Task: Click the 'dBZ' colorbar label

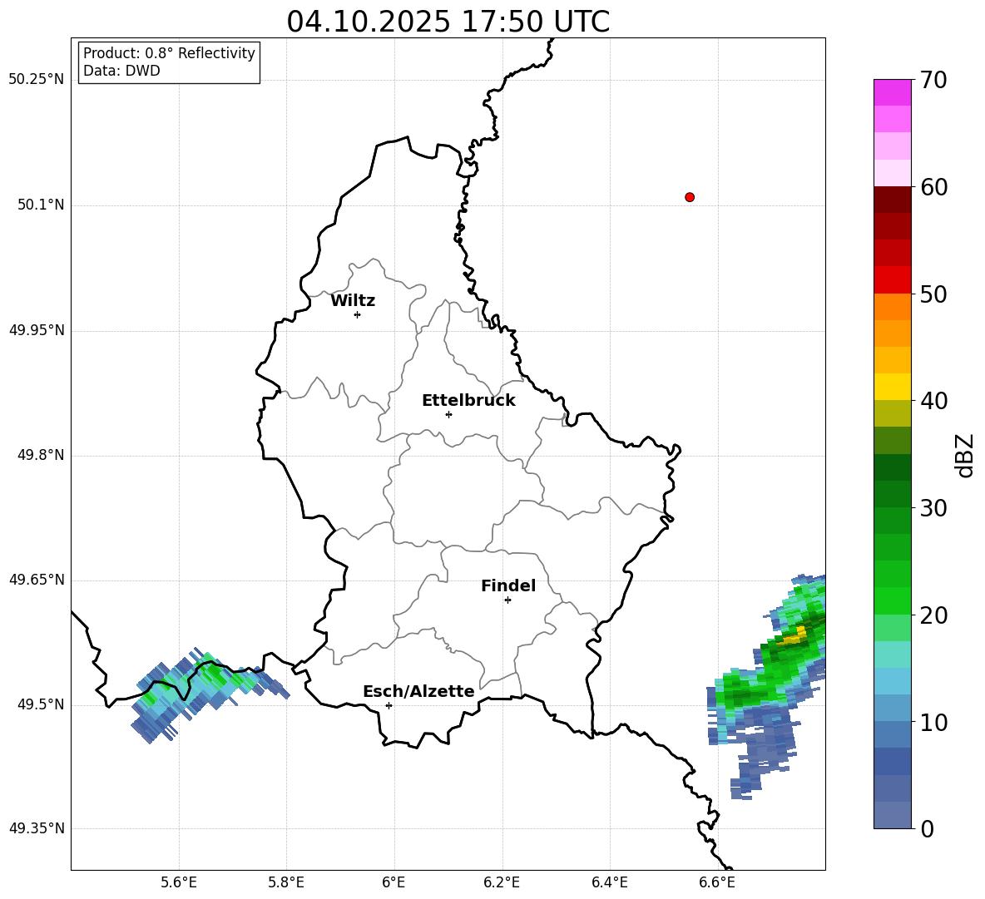Action: click(x=965, y=455)
